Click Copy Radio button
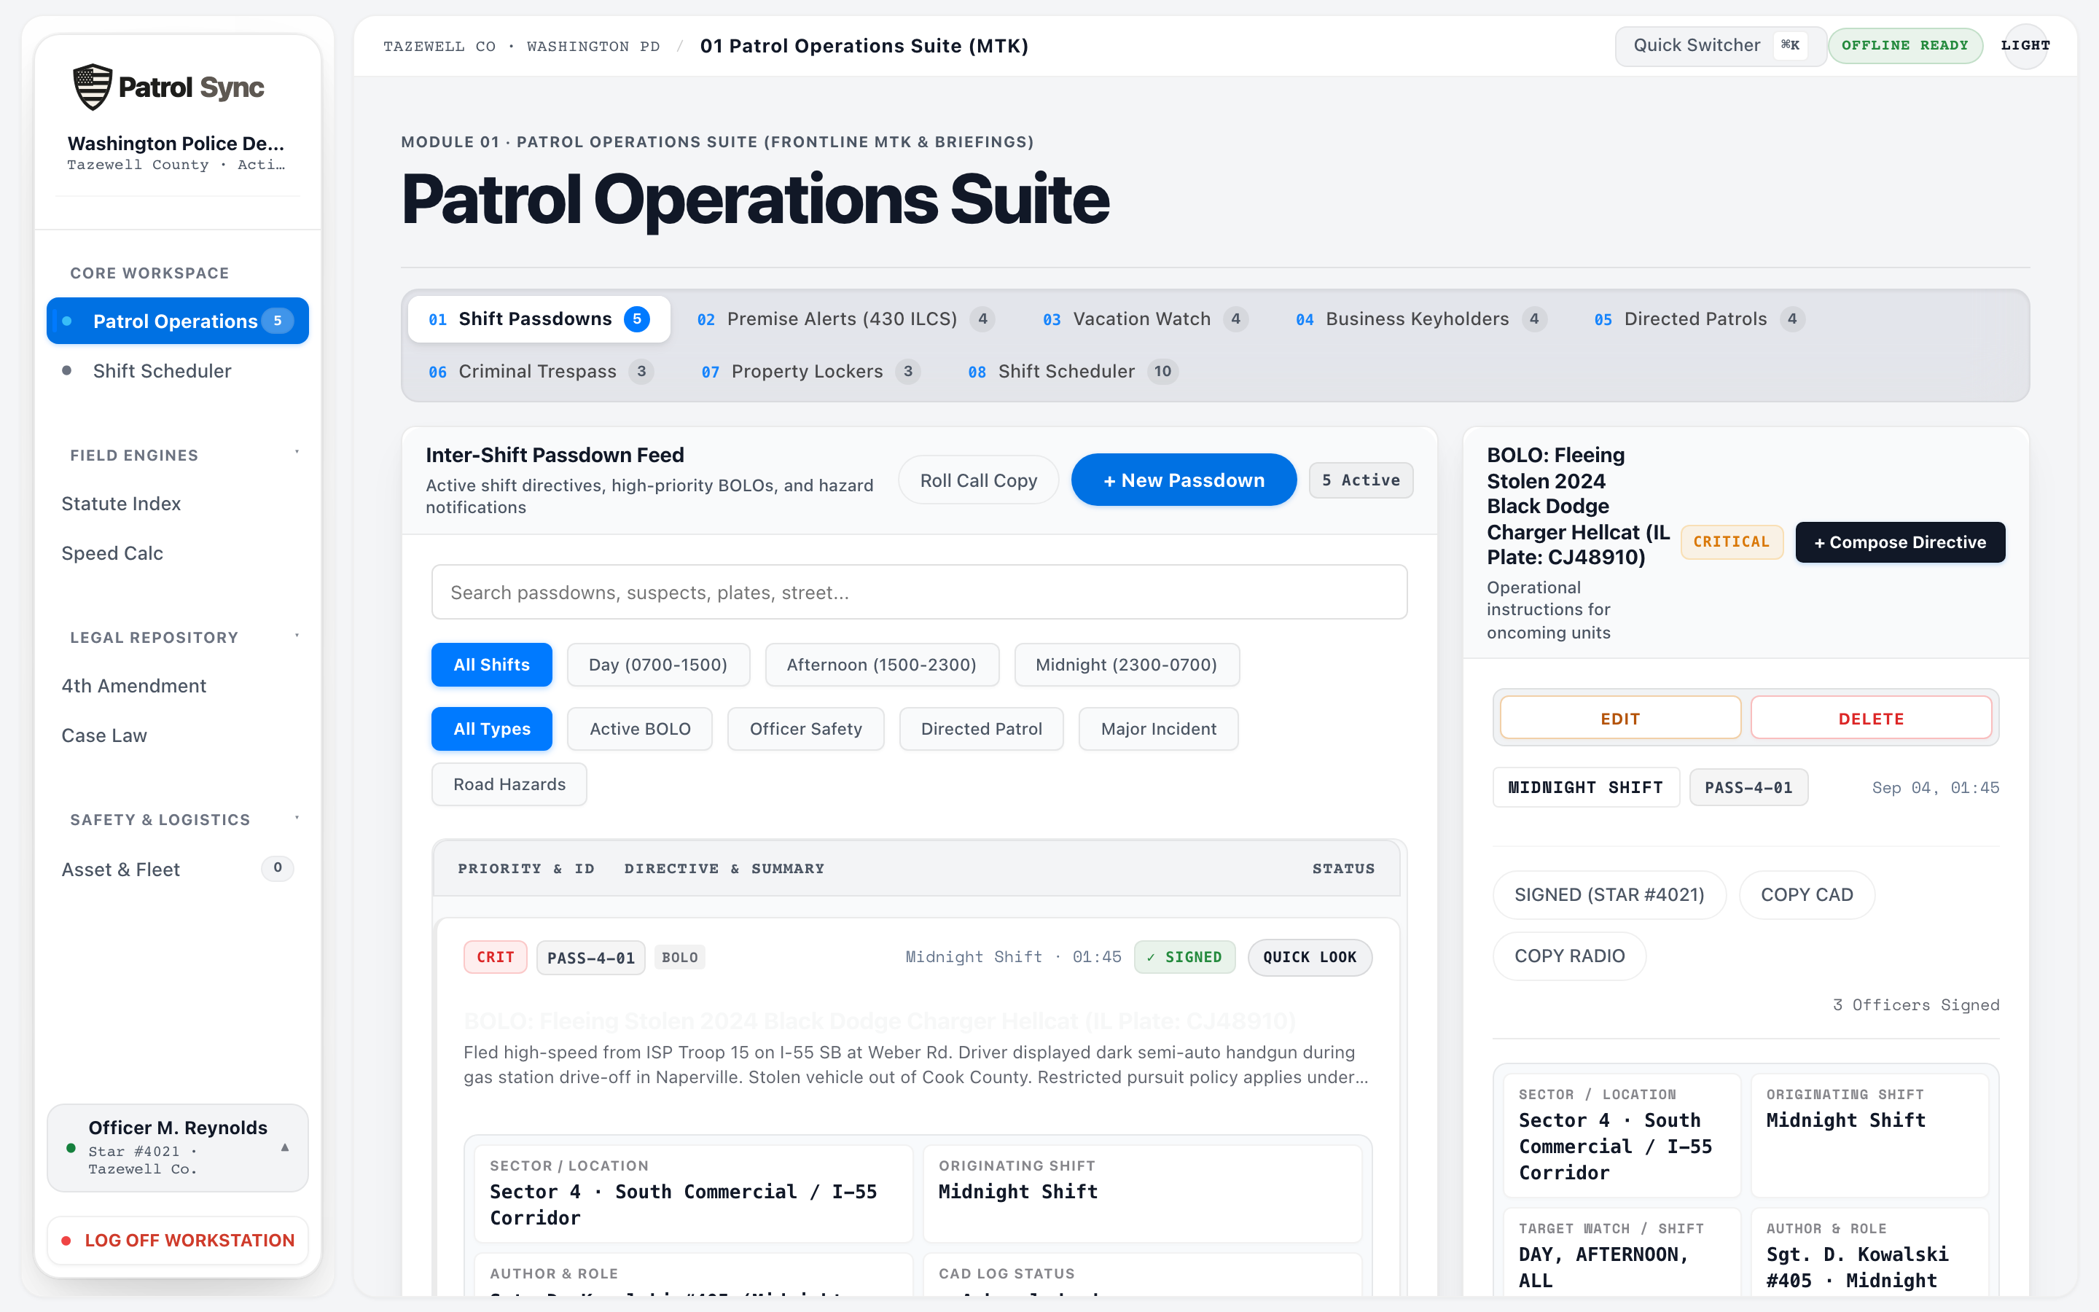The image size is (2099, 1312). tap(1569, 956)
